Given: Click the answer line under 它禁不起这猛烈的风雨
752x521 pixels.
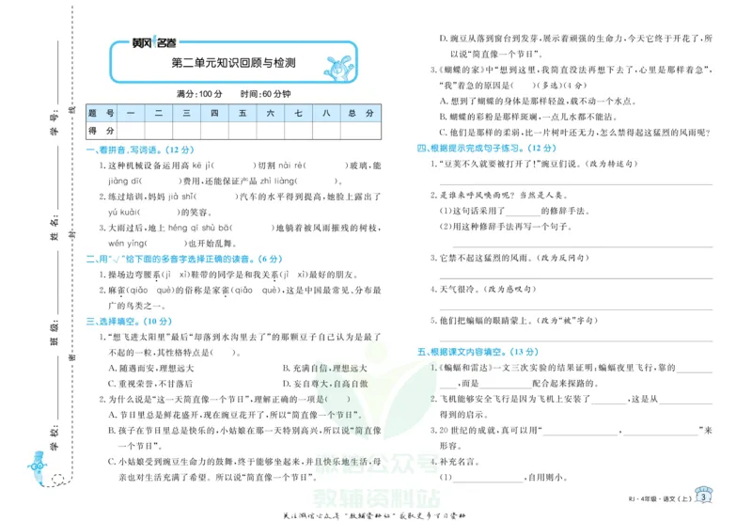Looking at the screenshot, I should click(x=576, y=276).
